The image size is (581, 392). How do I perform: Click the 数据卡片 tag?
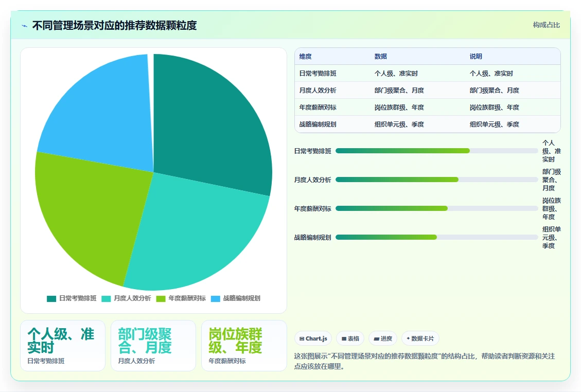click(420, 338)
